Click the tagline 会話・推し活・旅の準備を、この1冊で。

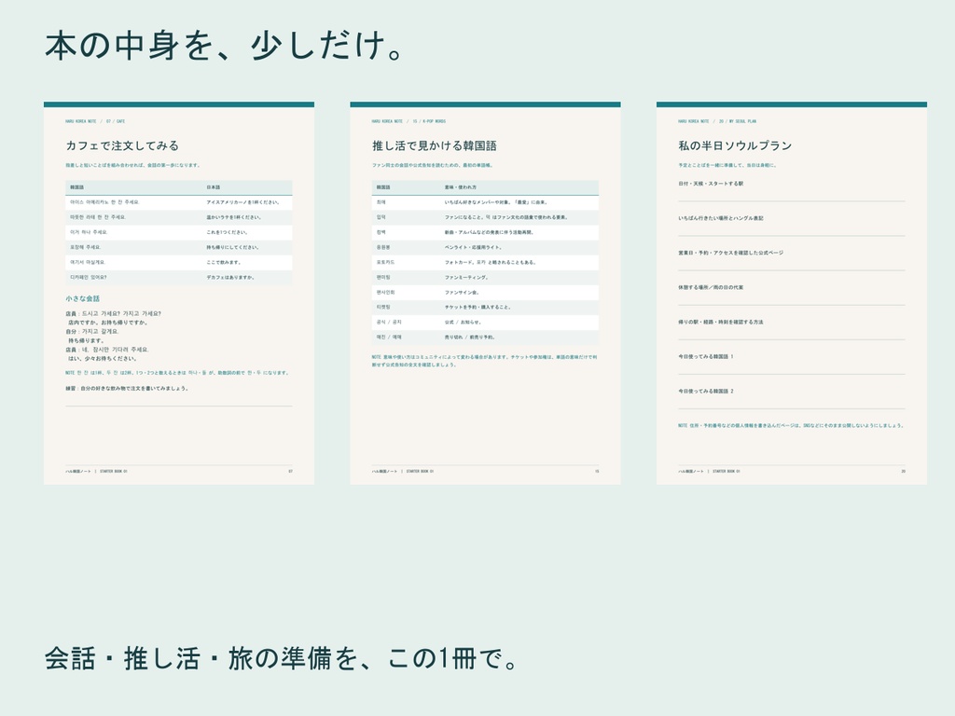click(281, 658)
